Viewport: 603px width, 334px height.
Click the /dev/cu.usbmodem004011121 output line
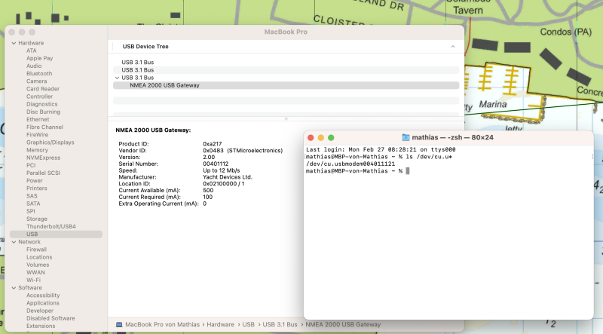tap(350, 164)
